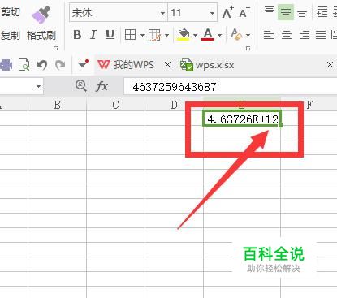The height and width of the screenshot is (298, 337).
Task: Select column C header
Action: (115, 105)
